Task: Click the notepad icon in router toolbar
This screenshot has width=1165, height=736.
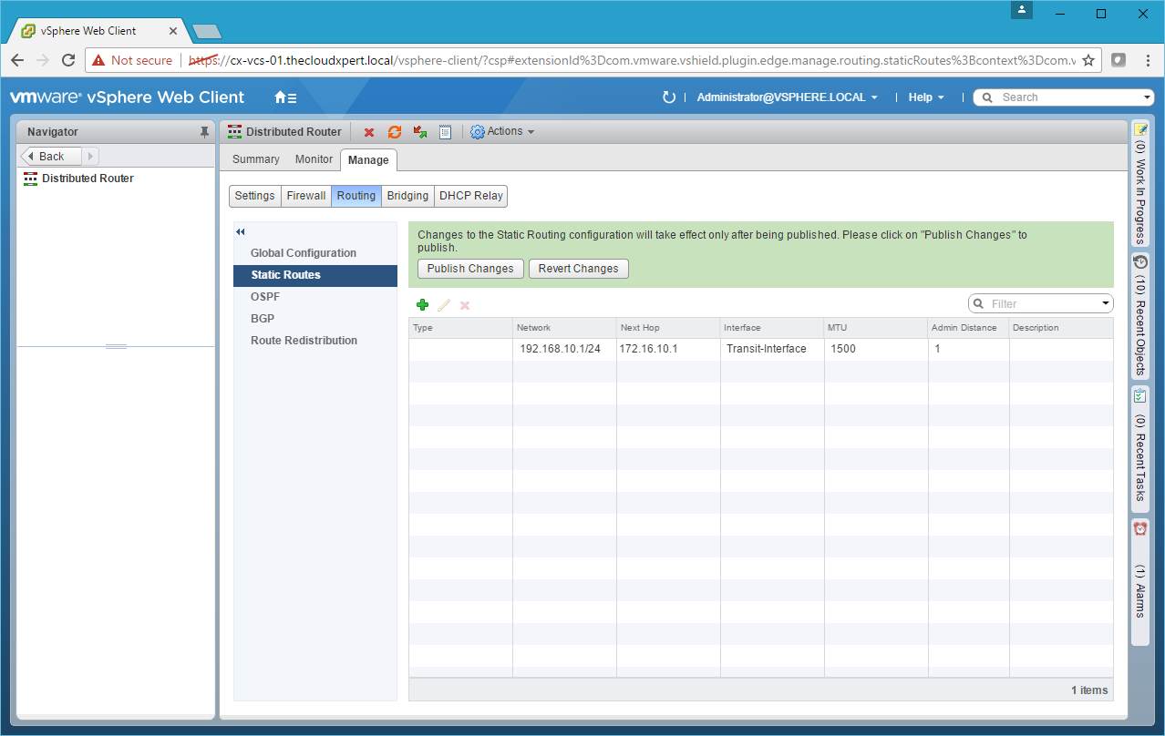Action: tap(445, 132)
